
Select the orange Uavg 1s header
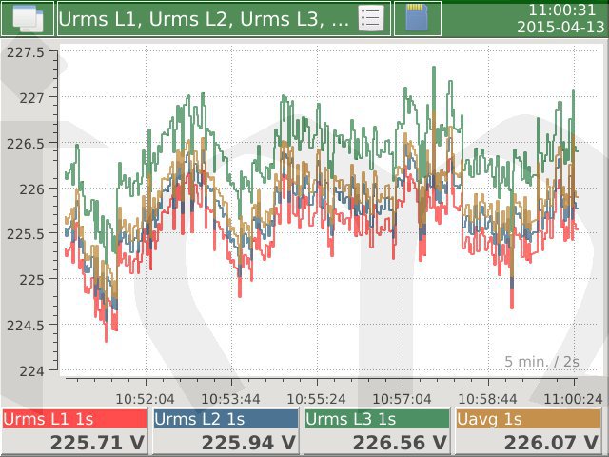[528, 419]
